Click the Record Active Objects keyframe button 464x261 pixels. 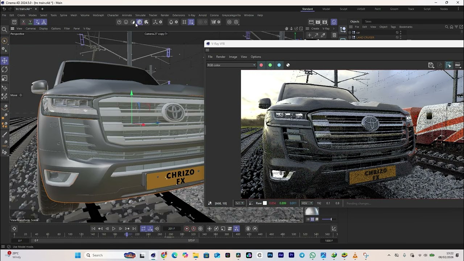187,229
